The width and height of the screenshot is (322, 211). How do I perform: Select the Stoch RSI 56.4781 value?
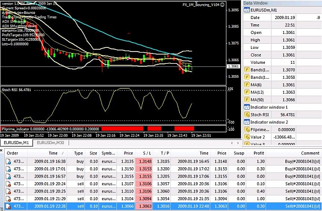(287, 115)
